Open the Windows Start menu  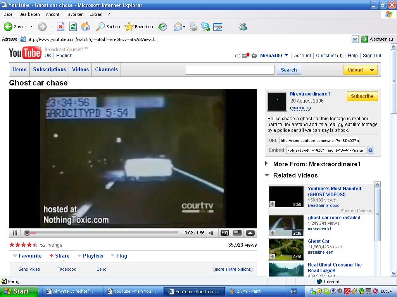pos(19,291)
